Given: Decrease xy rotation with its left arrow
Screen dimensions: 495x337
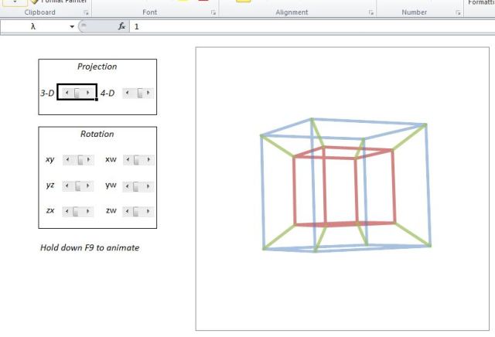Looking at the screenshot, I should point(67,160).
